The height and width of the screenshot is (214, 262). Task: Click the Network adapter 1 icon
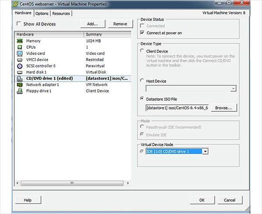[x=20, y=85]
